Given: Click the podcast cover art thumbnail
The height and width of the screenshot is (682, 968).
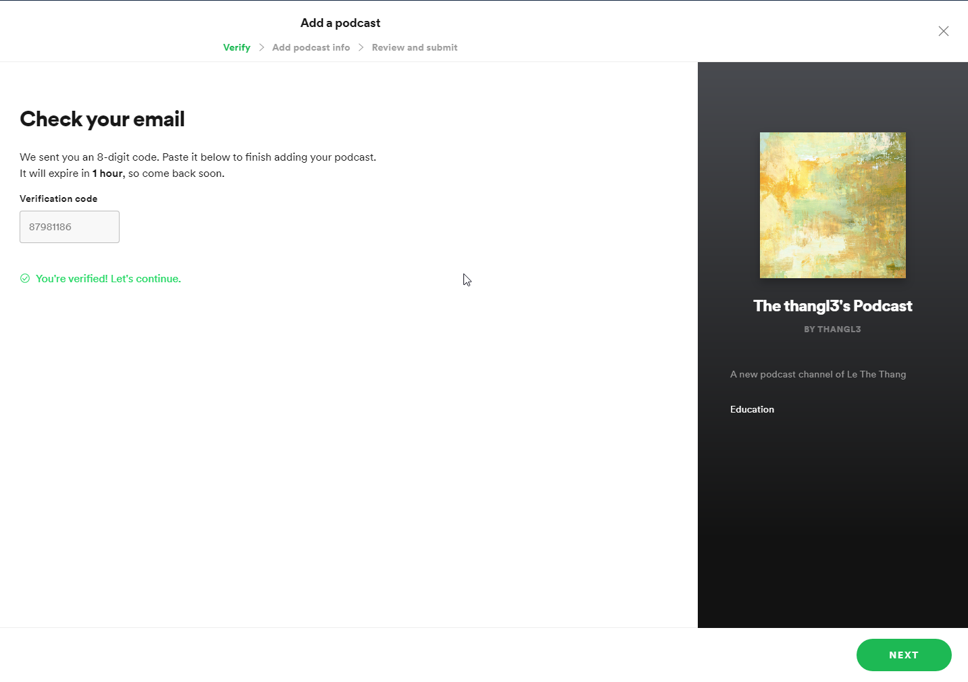Looking at the screenshot, I should coord(833,205).
